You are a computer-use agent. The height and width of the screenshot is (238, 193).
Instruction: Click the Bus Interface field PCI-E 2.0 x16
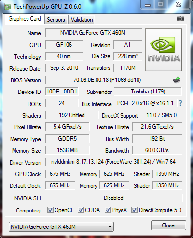coord(145,103)
